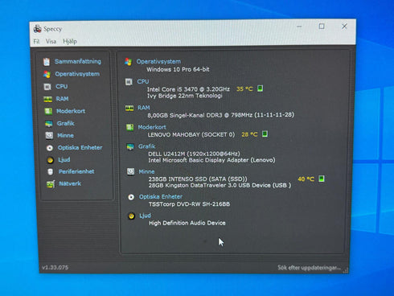Select RAM in the sidebar
Viewport: 394px width, 296px height.
62,99
